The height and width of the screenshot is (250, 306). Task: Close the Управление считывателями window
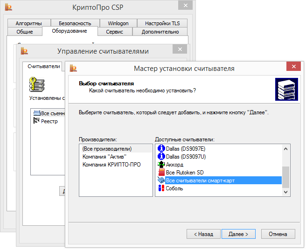(180, 49)
